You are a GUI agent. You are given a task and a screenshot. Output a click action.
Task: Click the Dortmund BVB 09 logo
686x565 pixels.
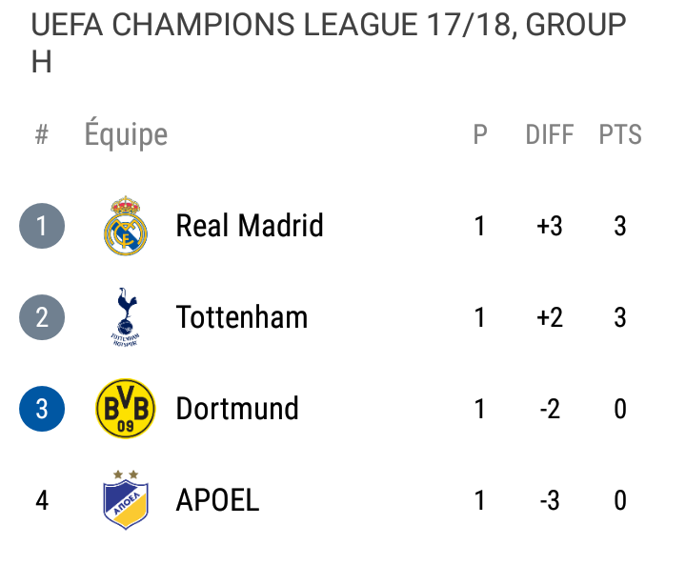coord(125,409)
